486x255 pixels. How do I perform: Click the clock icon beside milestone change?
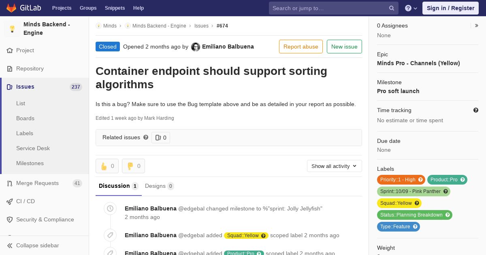point(110,208)
